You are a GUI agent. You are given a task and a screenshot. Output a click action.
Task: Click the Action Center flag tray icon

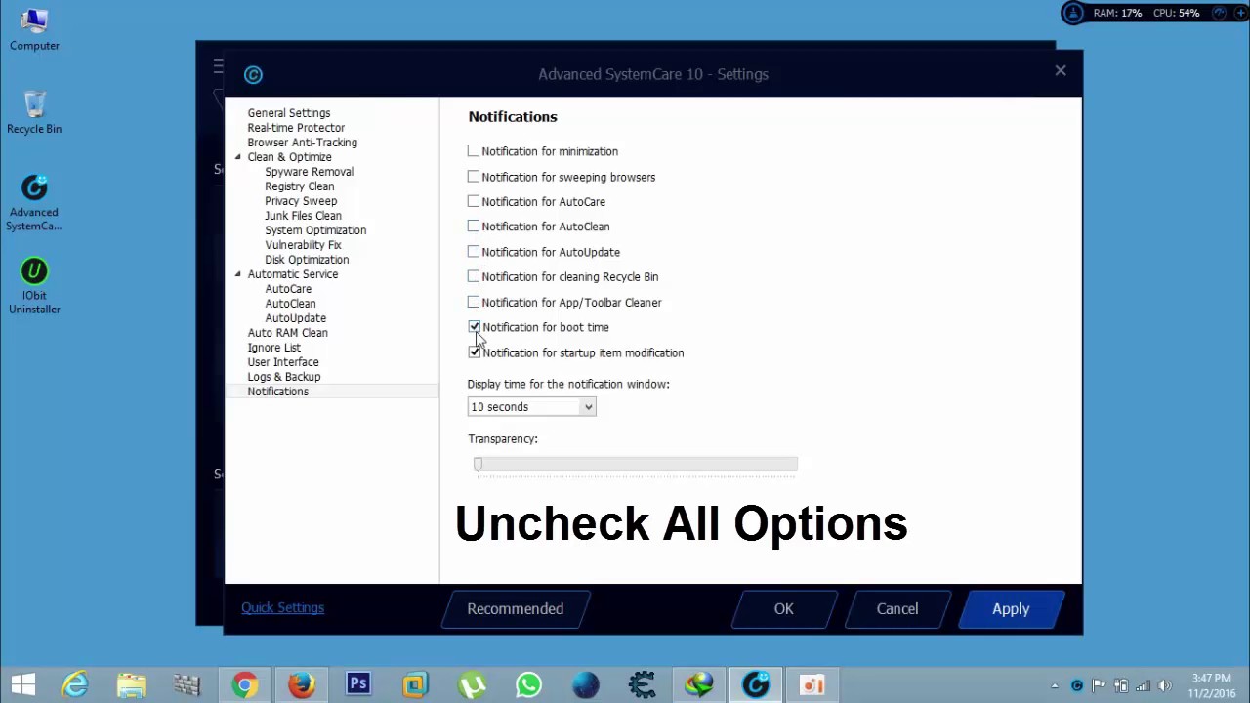pos(1099,685)
